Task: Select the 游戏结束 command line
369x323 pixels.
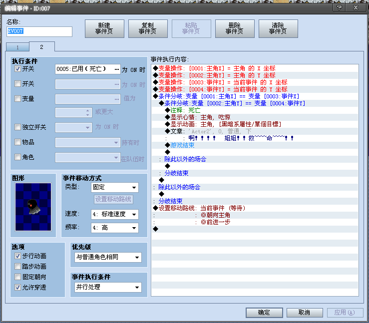Action: [255, 145]
